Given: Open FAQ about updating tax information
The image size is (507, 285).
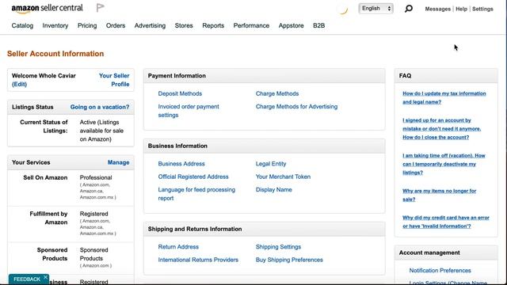Looking at the screenshot, I should (x=444, y=97).
